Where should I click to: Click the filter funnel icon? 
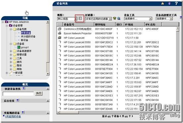pos(115,19)
